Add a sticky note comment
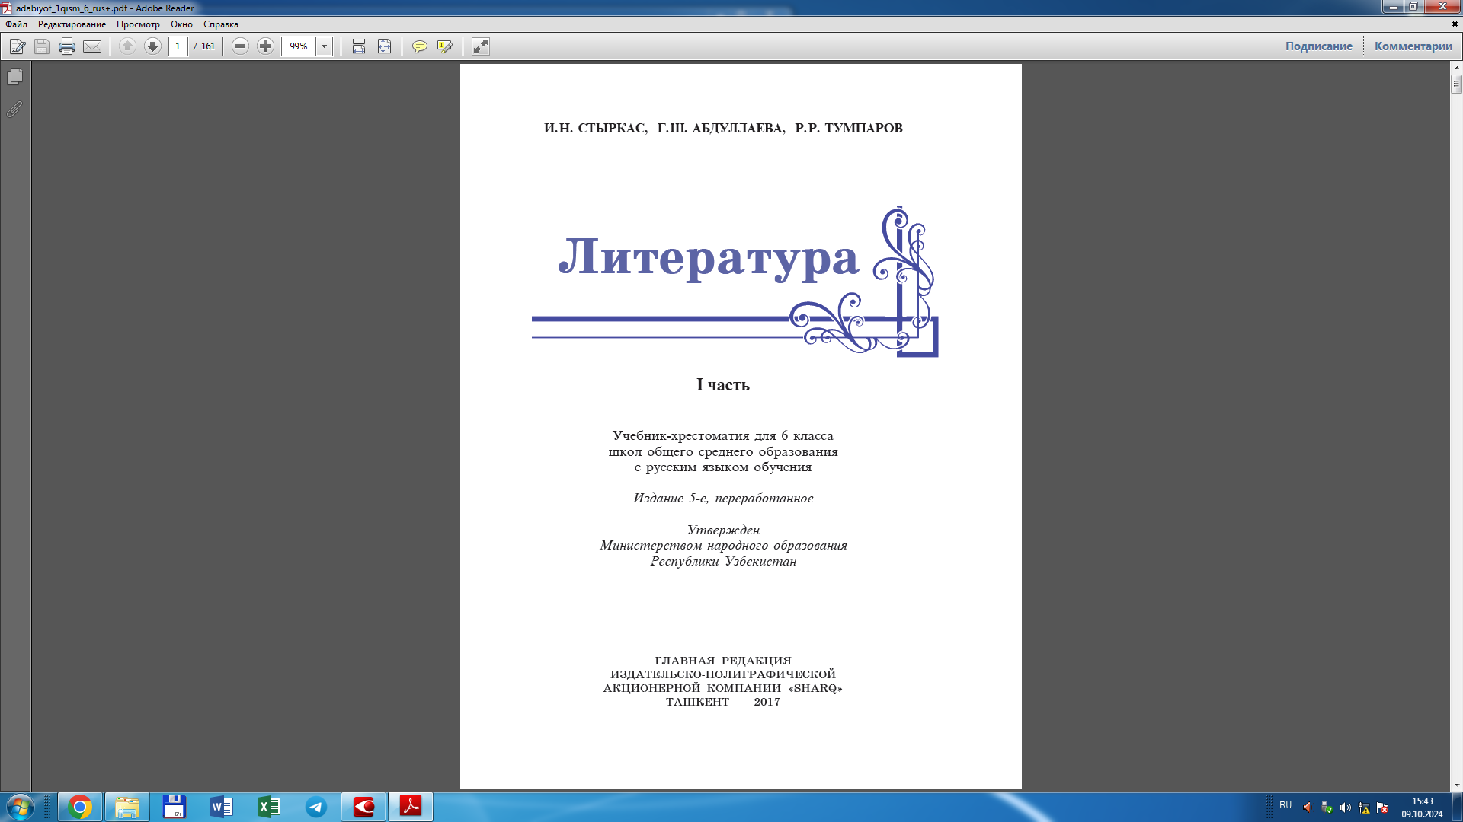This screenshot has width=1463, height=822. coord(420,46)
